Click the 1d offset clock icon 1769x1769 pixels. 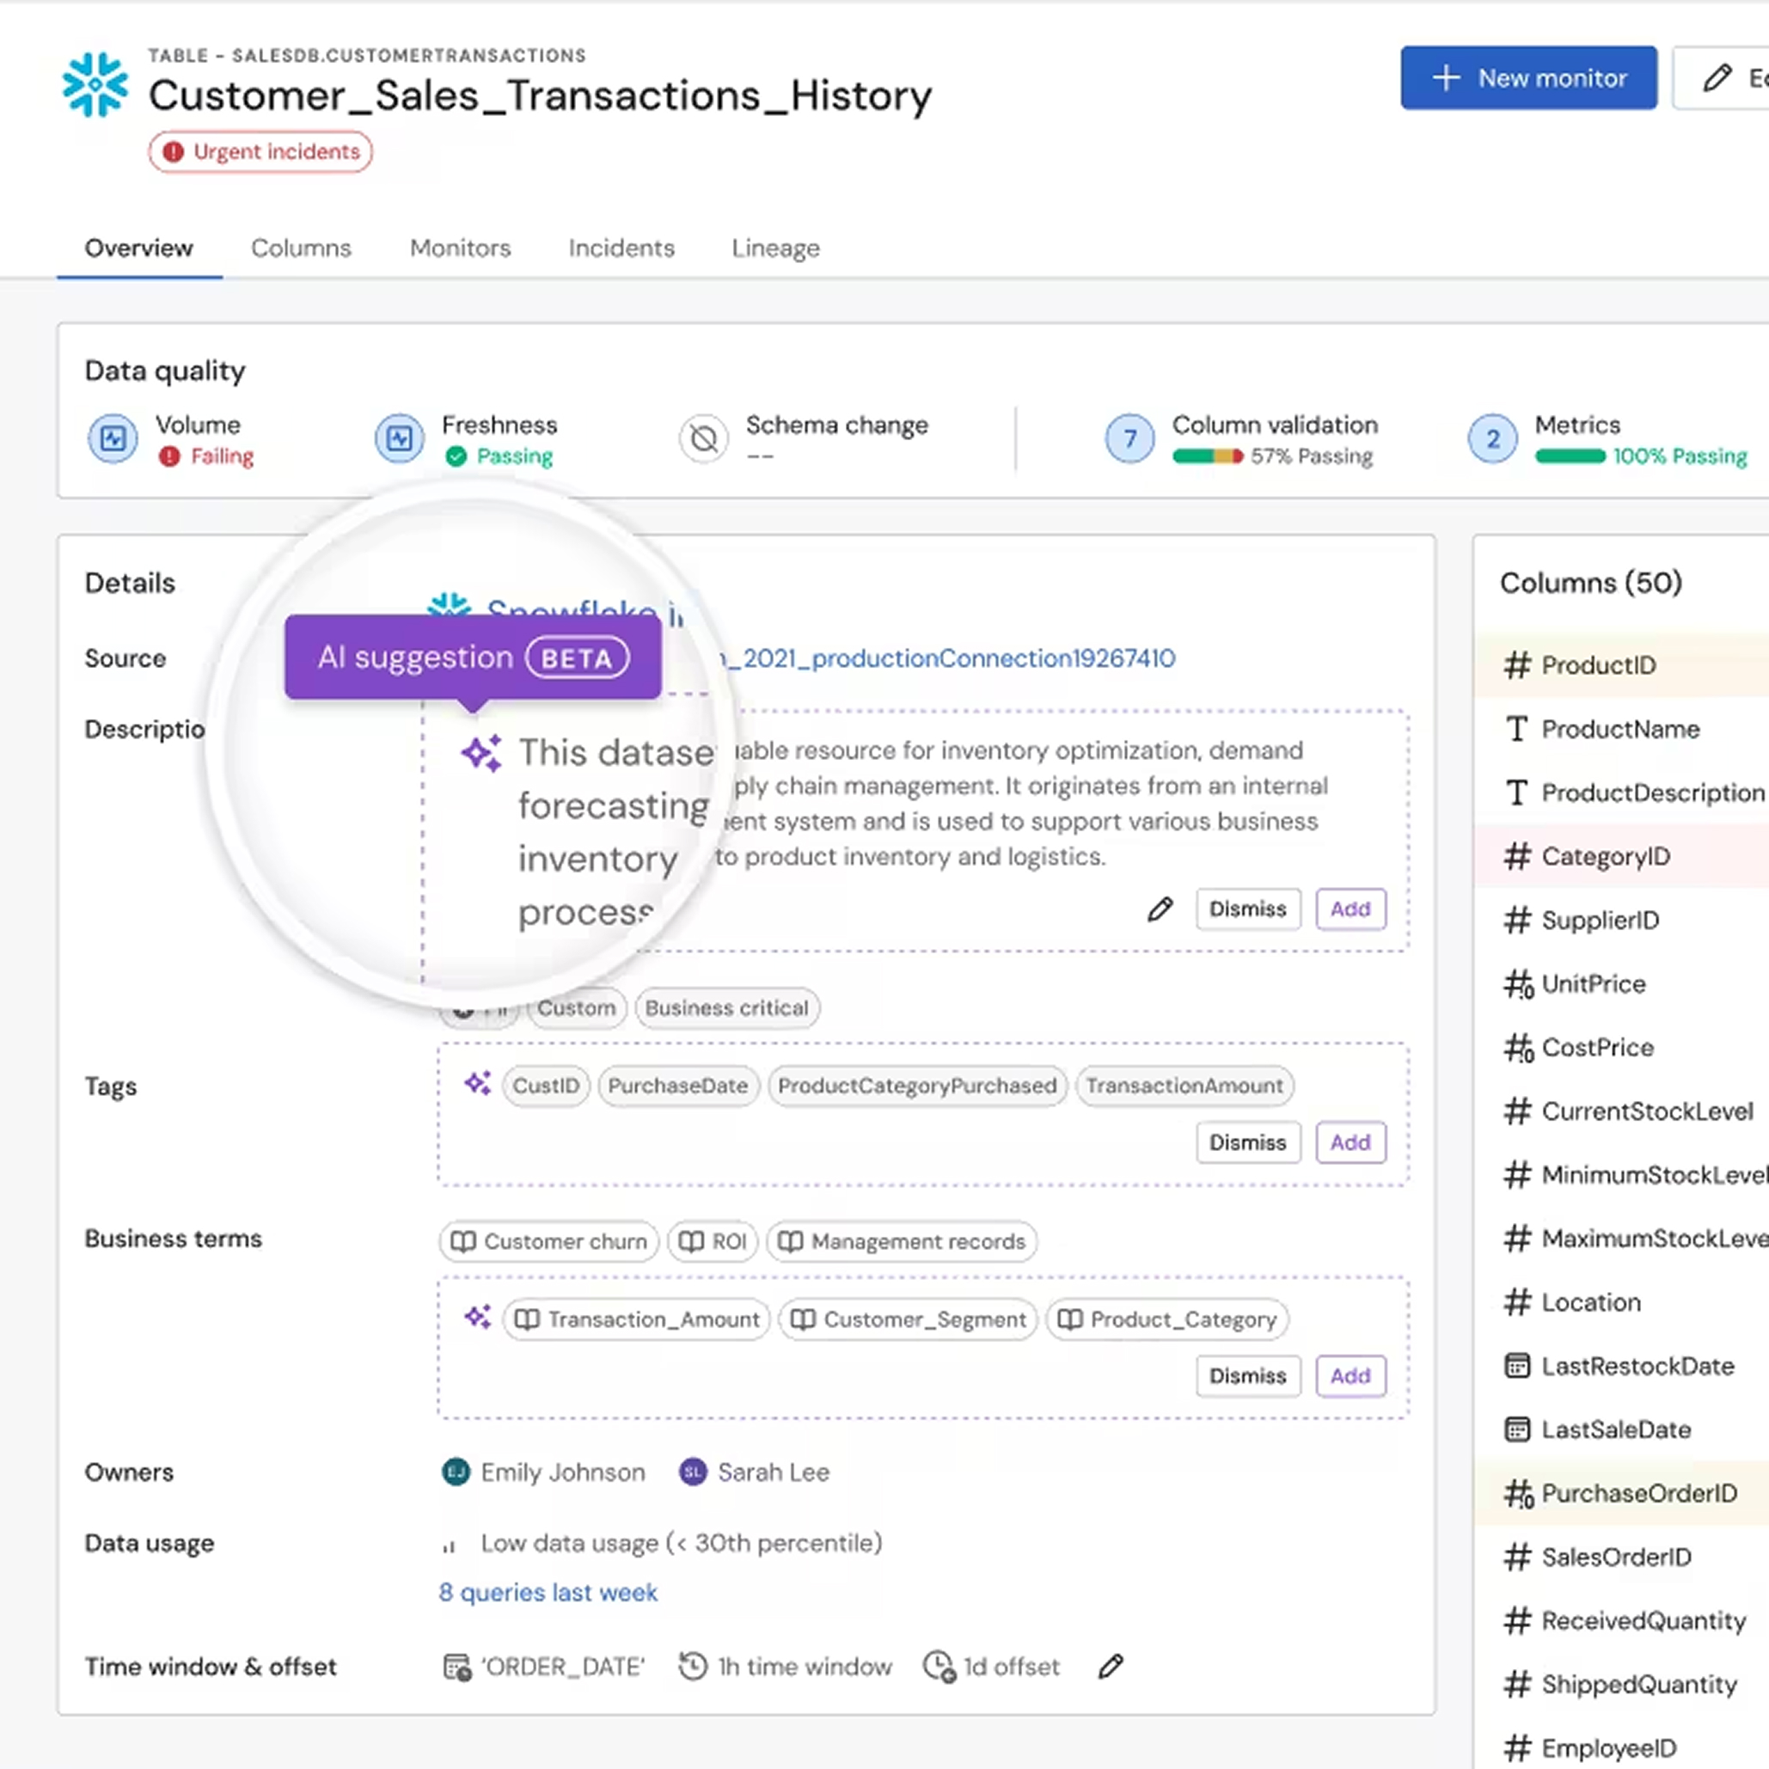tap(940, 1667)
